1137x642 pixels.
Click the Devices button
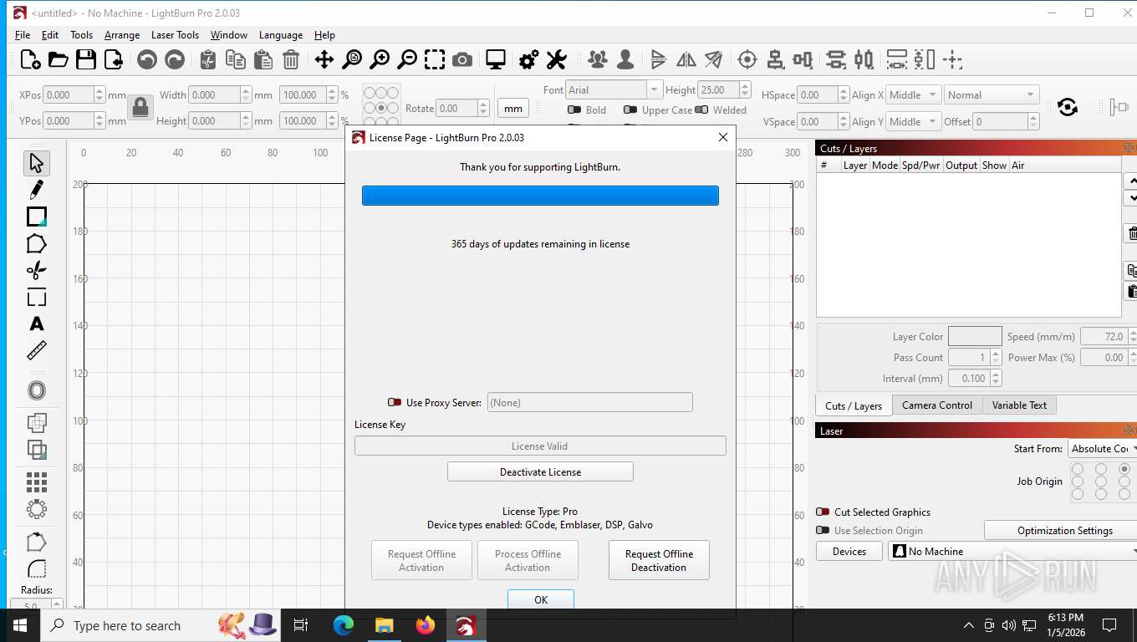[849, 551]
